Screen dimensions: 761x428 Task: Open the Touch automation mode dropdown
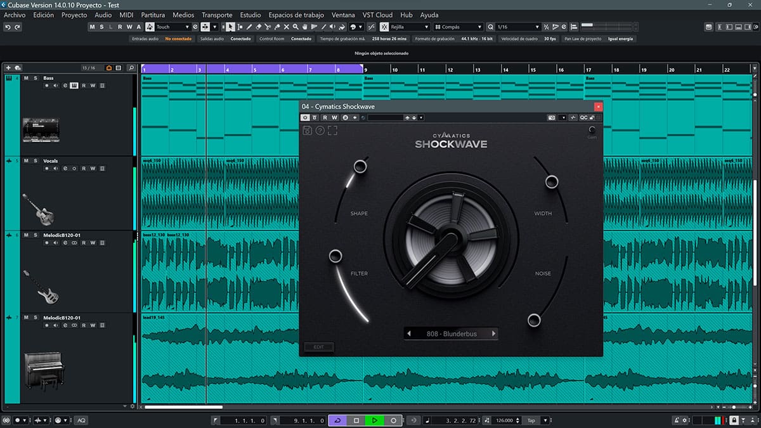coord(172,27)
